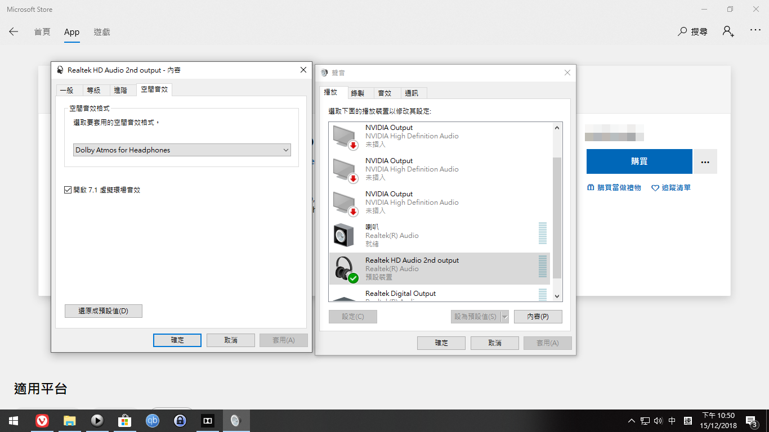Viewport: 769px width, 432px height.
Task: Click scroll-down arrow in device list
Action: [557, 296]
